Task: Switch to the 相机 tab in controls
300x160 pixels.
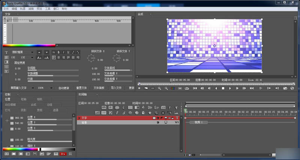Action: (x=40, y=99)
